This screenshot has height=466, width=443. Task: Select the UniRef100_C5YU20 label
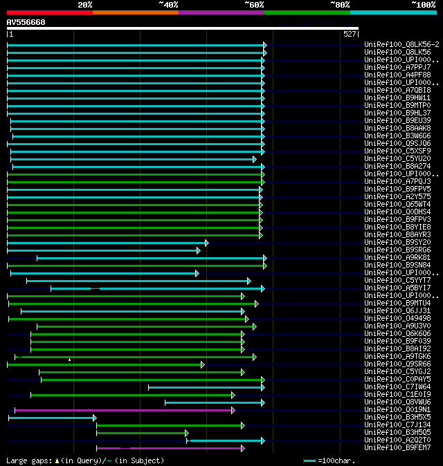click(x=397, y=159)
